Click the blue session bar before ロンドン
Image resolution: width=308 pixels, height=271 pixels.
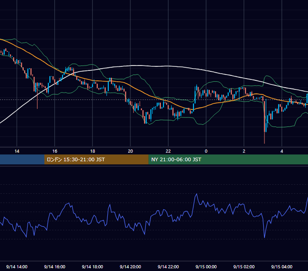pyautogui.click(x=22, y=159)
